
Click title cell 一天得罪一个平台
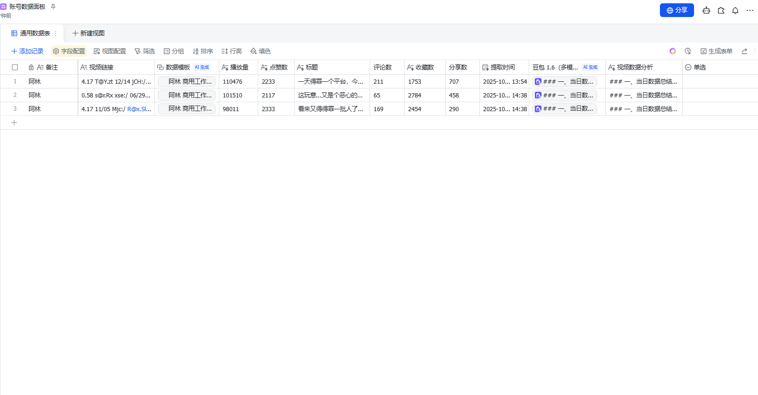(x=332, y=81)
